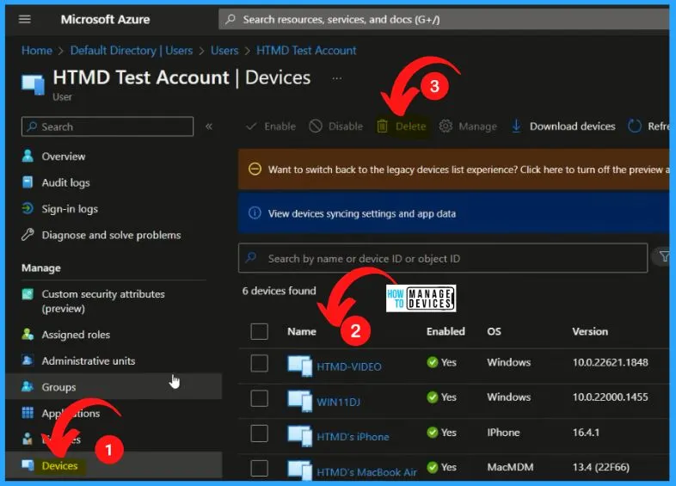Click the Download devices arrow icon

coord(516,126)
